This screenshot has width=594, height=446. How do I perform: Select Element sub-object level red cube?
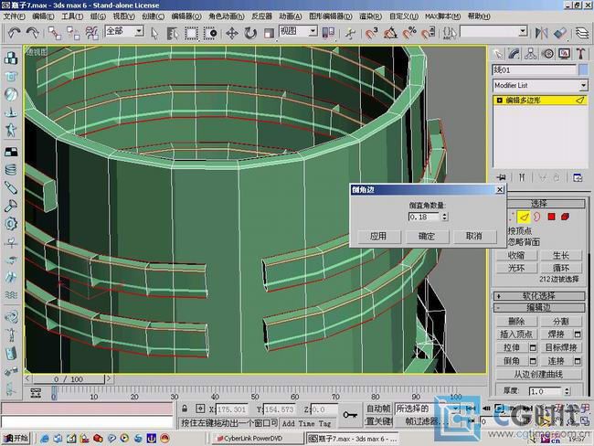pyautogui.click(x=565, y=217)
